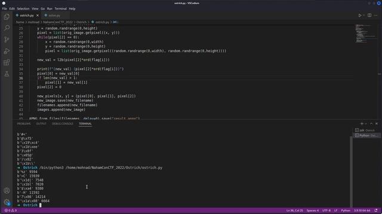Split the editor to the right
This screenshot has width=382, height=214.
(369, 15)
